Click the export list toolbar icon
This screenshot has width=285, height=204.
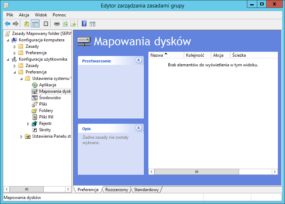[73, 24]
